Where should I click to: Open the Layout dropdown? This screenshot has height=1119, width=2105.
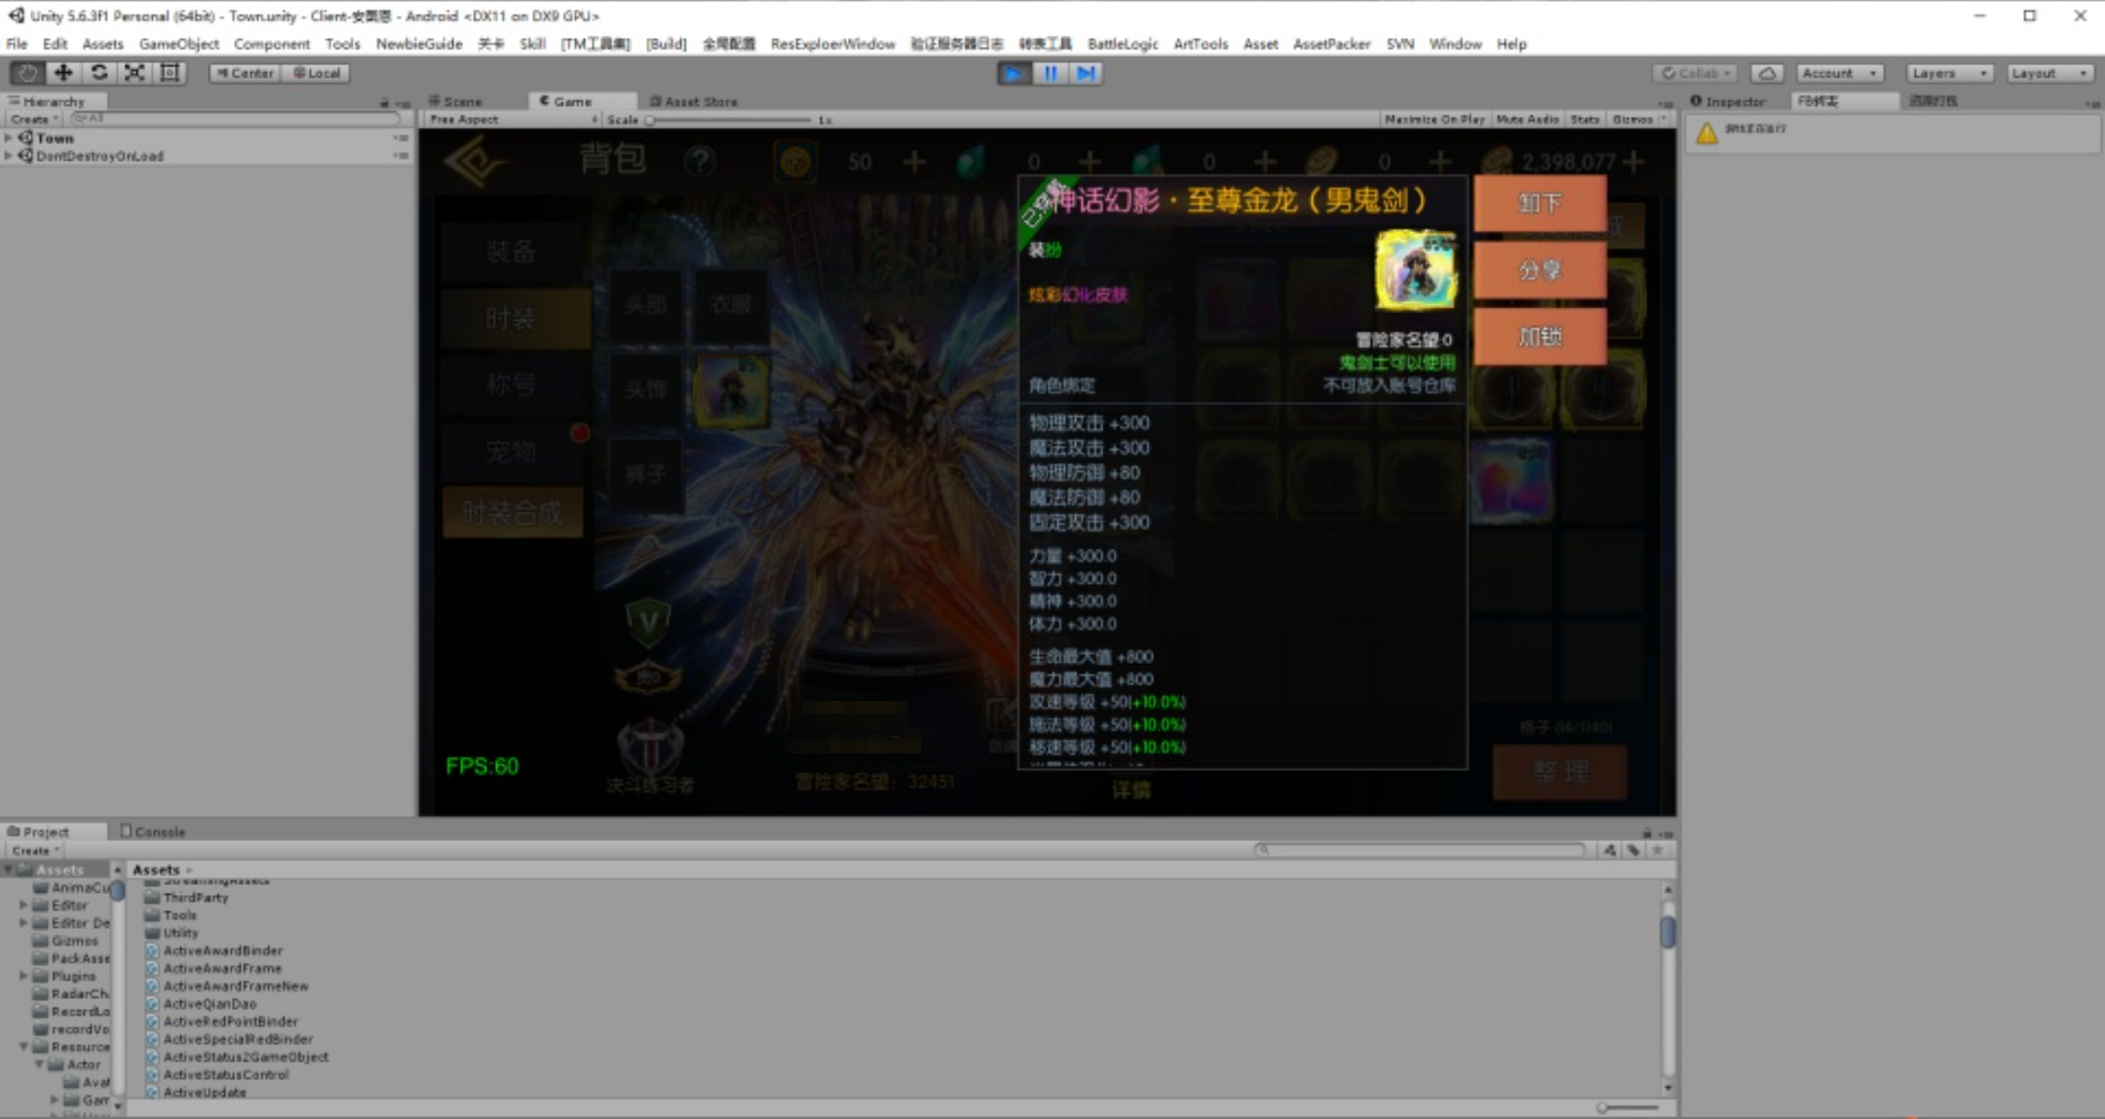click(2049, 73)
